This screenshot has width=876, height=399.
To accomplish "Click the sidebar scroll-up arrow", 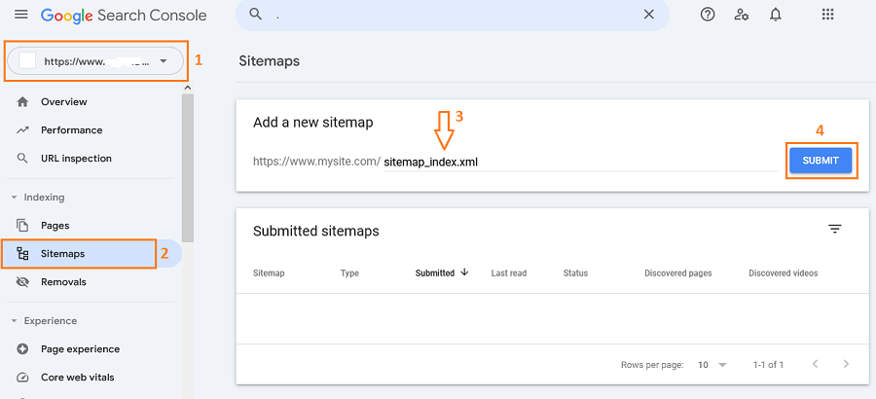I will point(188,88).
